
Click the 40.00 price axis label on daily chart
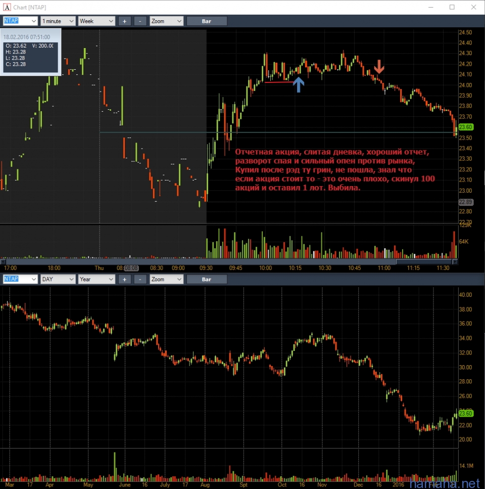465,295
